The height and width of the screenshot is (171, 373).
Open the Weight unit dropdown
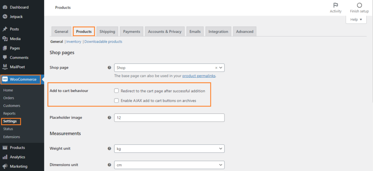(x=169, y=149)
